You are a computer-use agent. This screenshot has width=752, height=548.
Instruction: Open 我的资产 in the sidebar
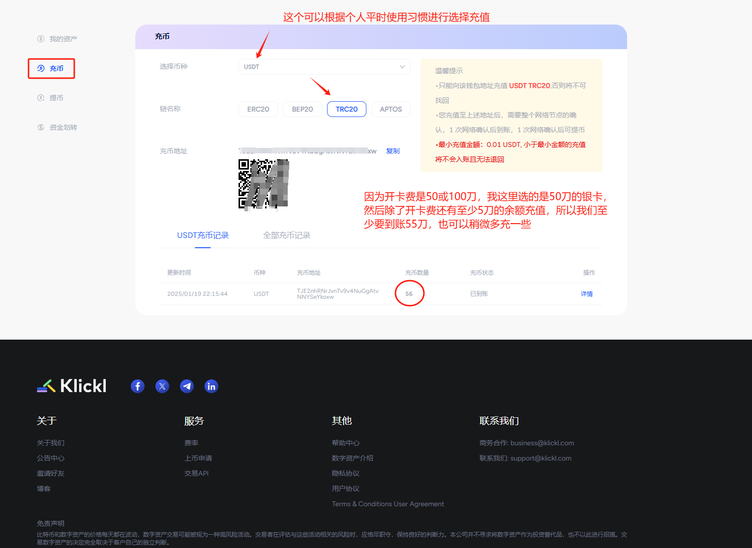[63, 39]
